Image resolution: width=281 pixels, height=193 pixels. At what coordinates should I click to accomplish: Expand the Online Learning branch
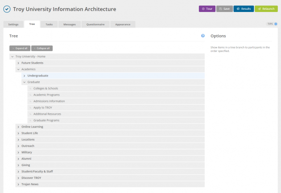pos(18,127)
